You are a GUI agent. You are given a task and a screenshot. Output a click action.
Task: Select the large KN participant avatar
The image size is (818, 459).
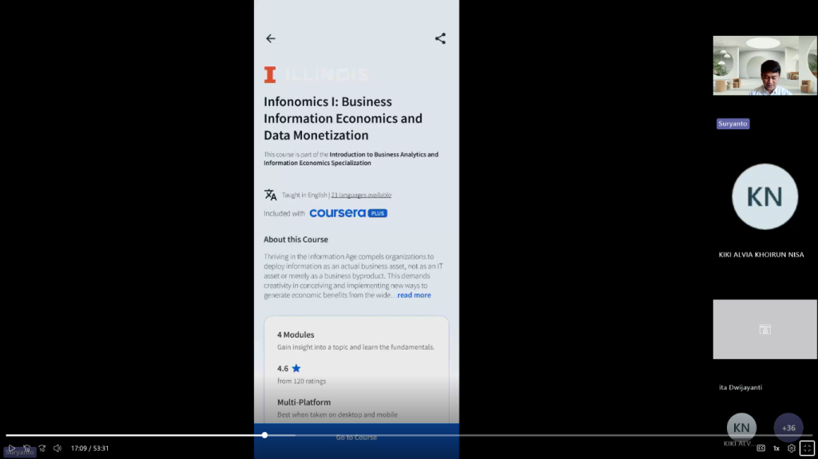(x=764, y=196)
